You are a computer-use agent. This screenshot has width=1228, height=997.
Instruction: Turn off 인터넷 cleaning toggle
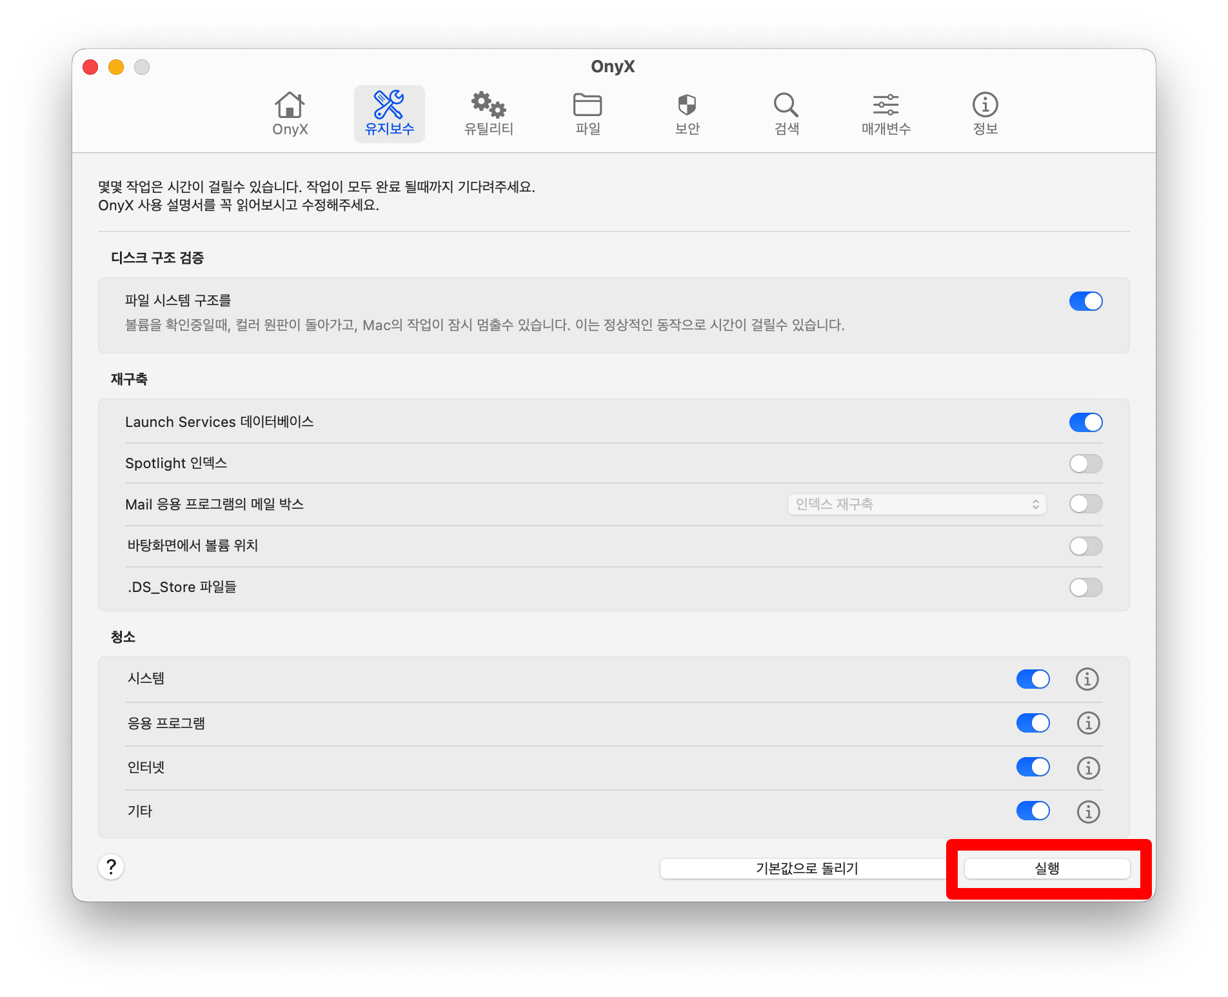pos(1033,767)
